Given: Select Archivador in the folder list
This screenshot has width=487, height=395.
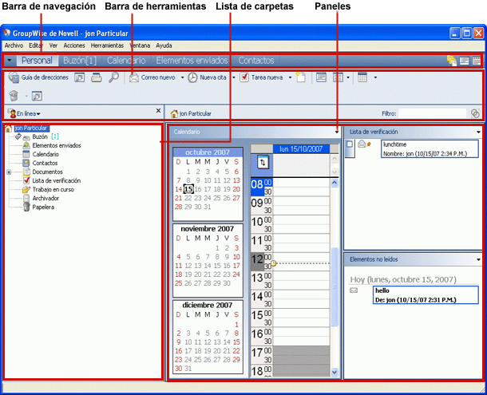Looking at the screenshot, I should point(46,198).
